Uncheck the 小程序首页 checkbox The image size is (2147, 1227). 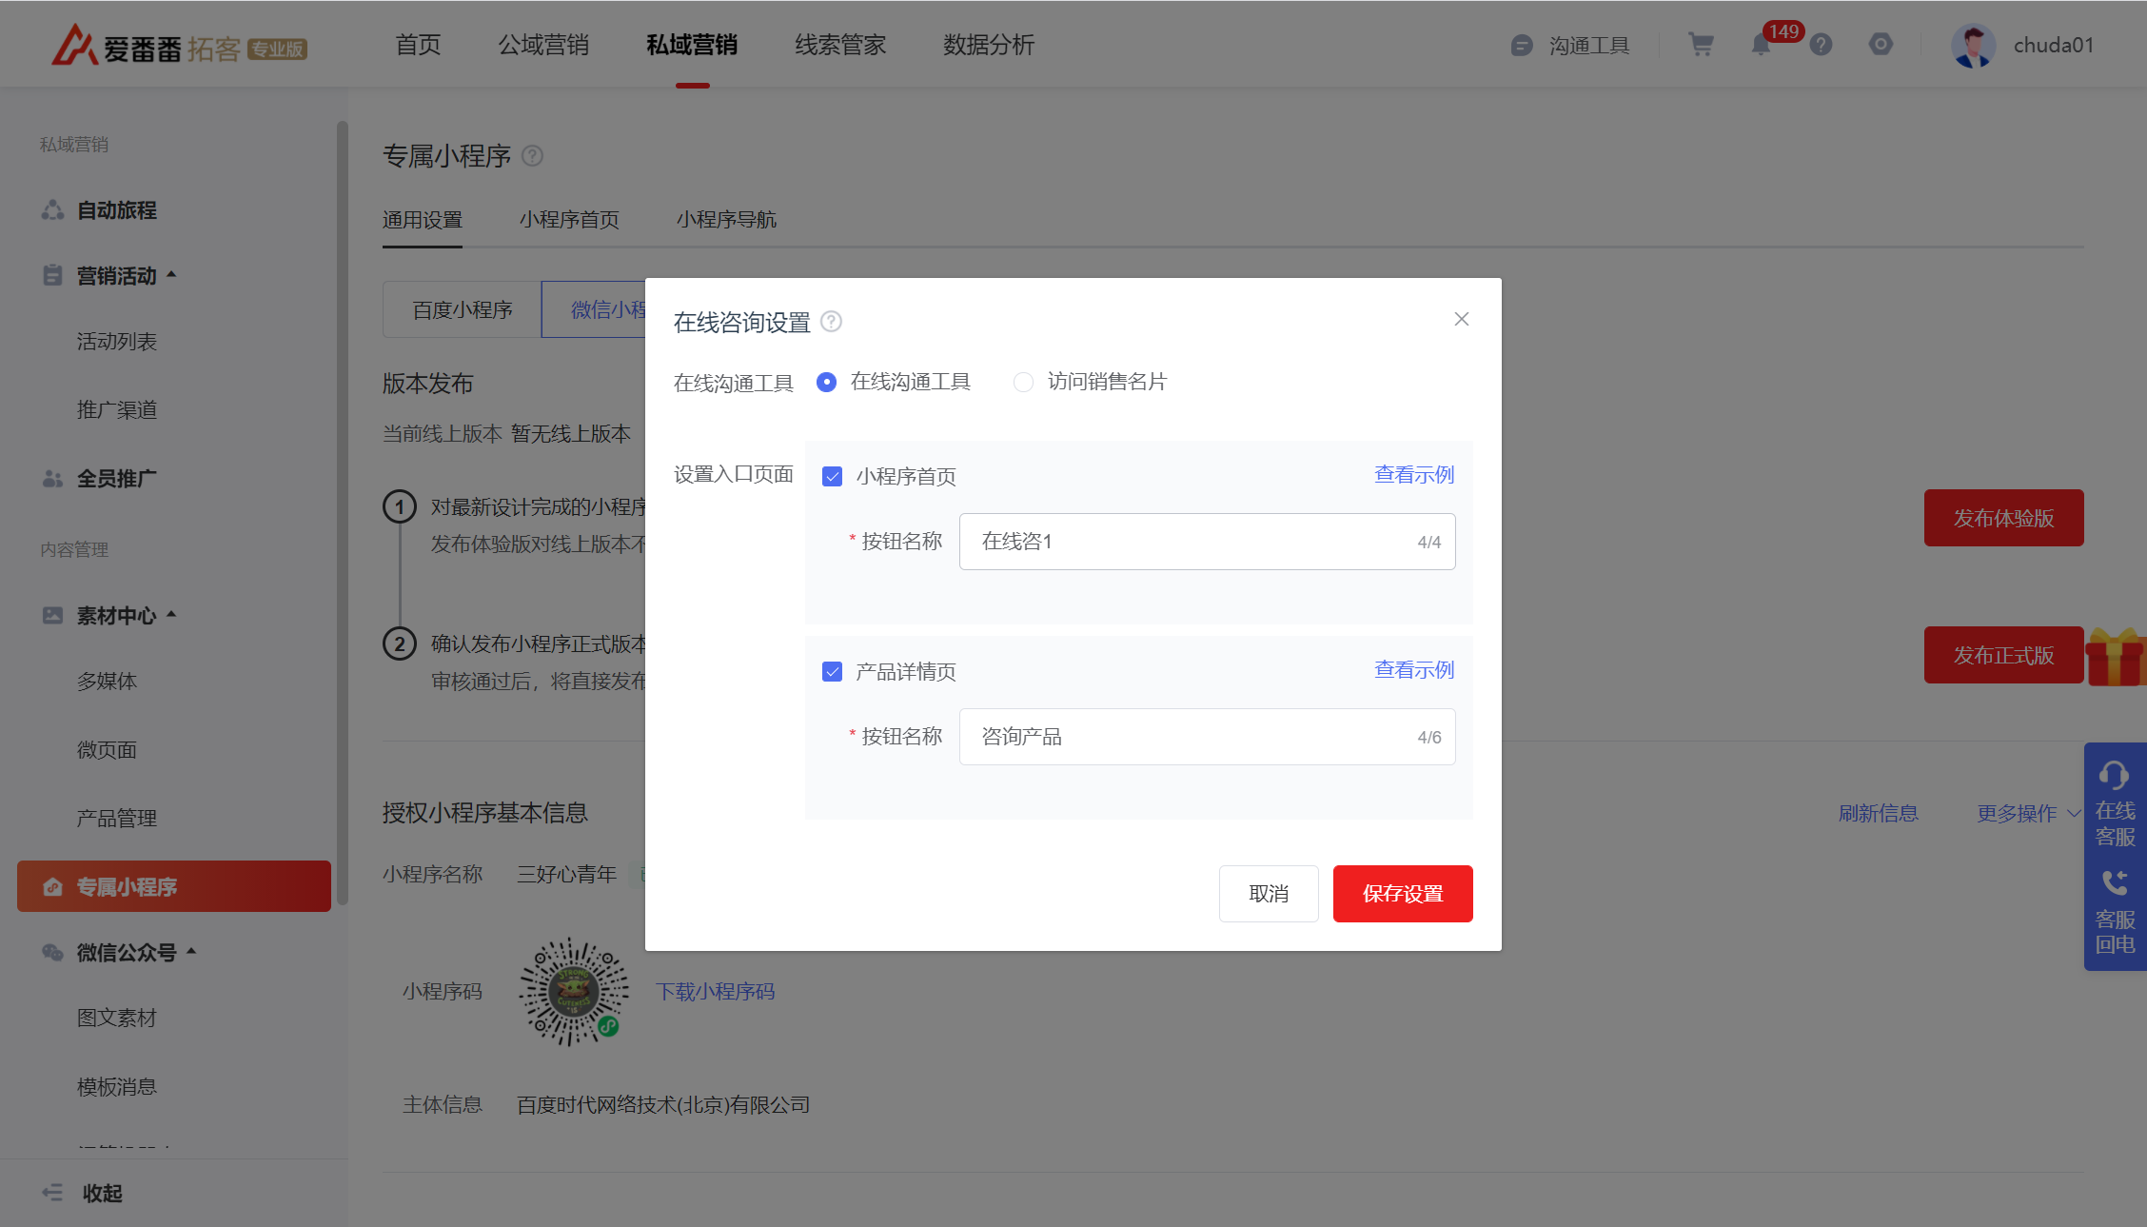click(833, 476)
